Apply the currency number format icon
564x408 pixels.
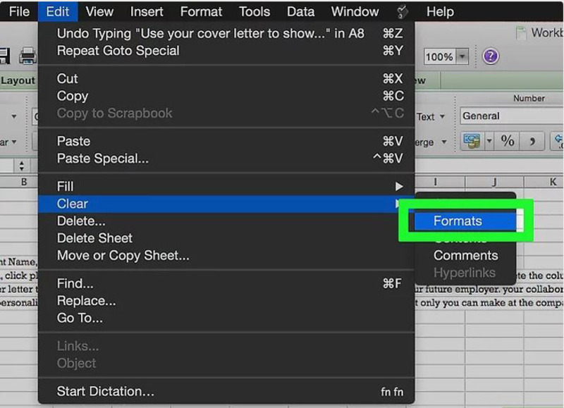[471, 141]
